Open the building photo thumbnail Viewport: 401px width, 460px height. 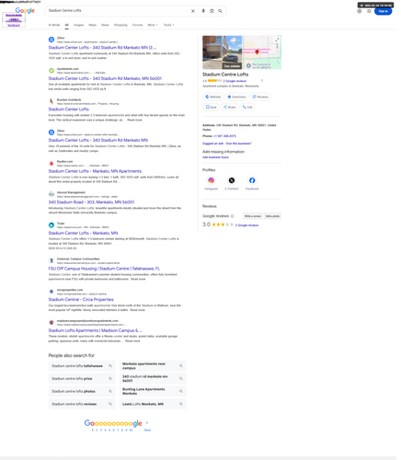(x=223, y=52)
